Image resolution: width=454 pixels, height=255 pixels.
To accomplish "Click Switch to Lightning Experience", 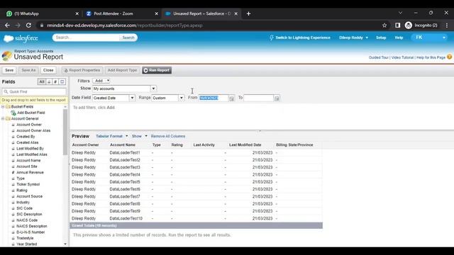I will click(x=300, y=38).
